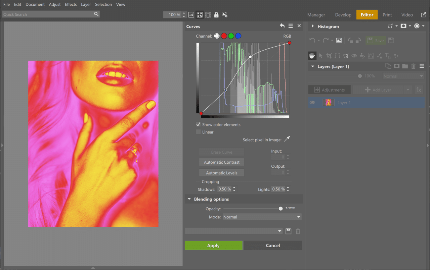Select the Text tool in the toolbar

[x=387, y=55]
